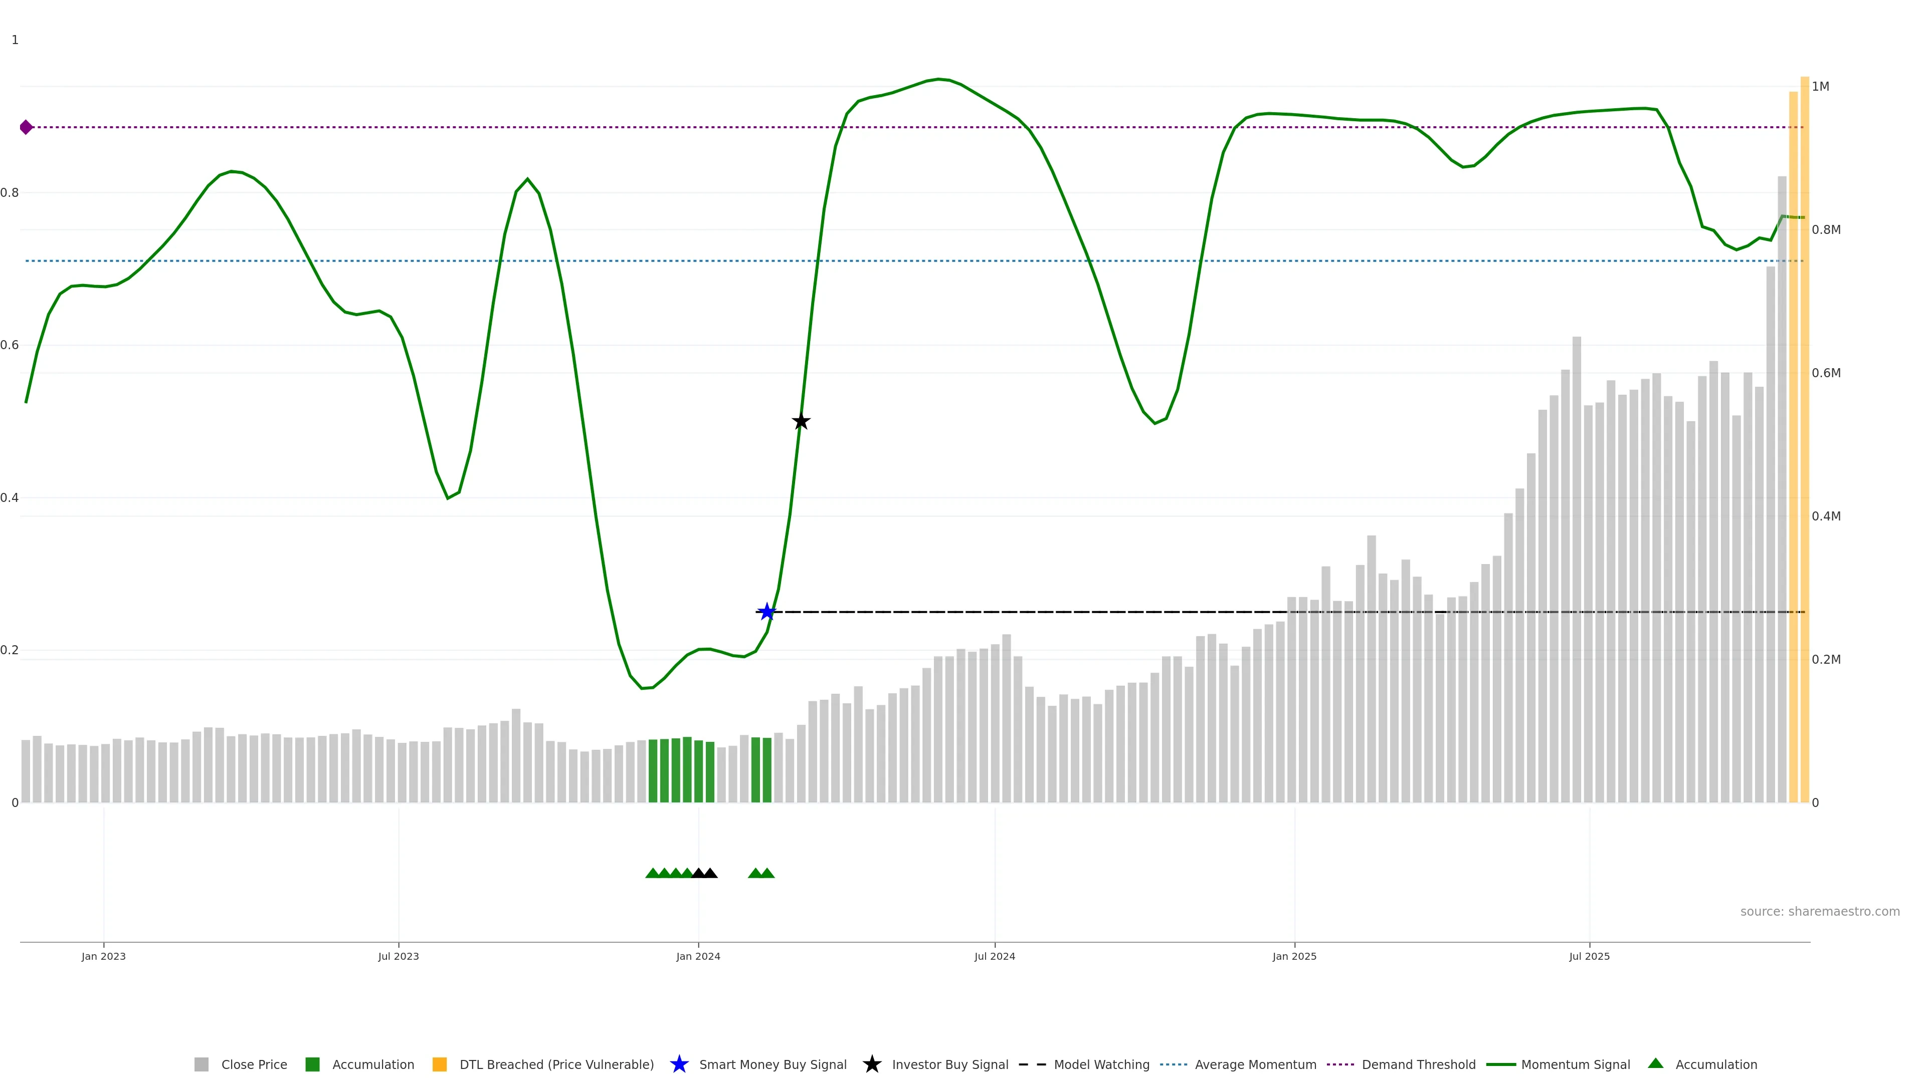
Task: Click the blue Smart Money Buy star on the chart
Action: [x=766, y=612]
